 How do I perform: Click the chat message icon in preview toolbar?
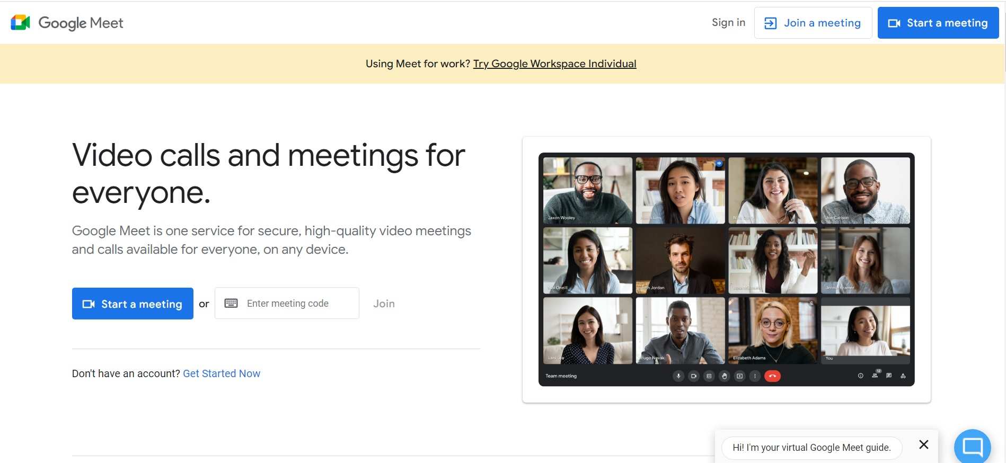click(889, 376)
